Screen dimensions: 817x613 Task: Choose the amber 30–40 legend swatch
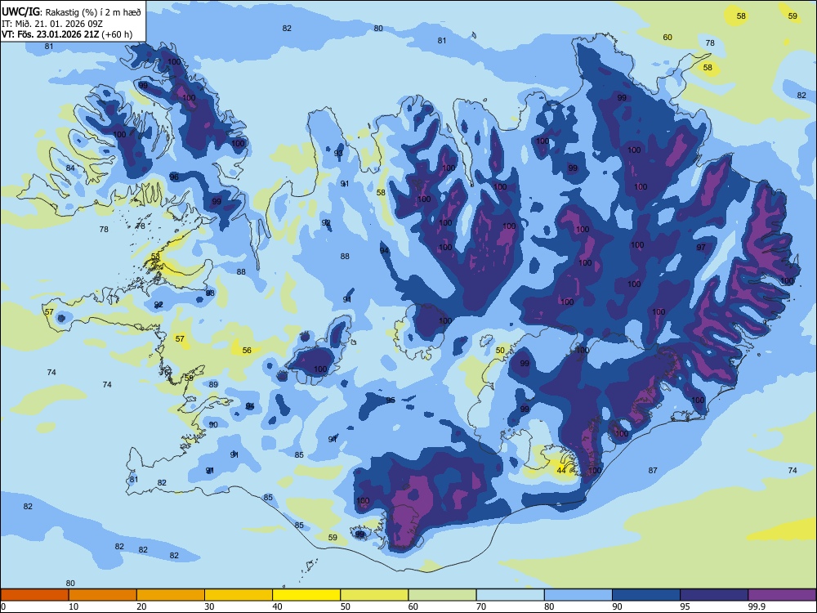coord(239,595)
